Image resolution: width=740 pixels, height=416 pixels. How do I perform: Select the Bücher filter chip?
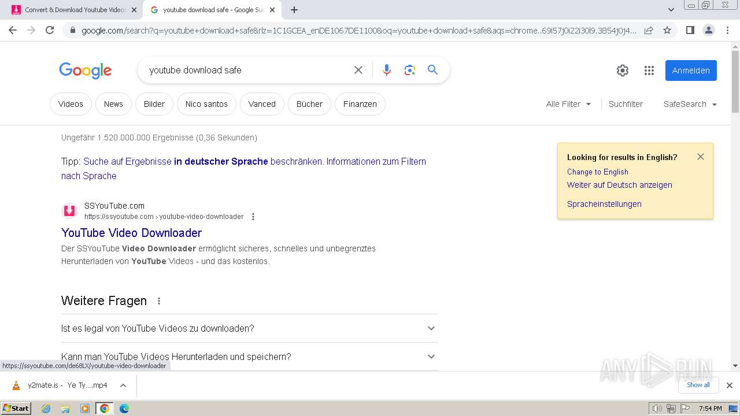point(309,104)
